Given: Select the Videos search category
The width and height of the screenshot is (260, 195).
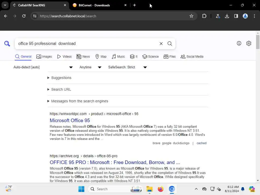Looking at the screenshot, I should 64,57.
